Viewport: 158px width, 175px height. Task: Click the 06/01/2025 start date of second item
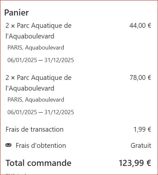pos(22,112)
